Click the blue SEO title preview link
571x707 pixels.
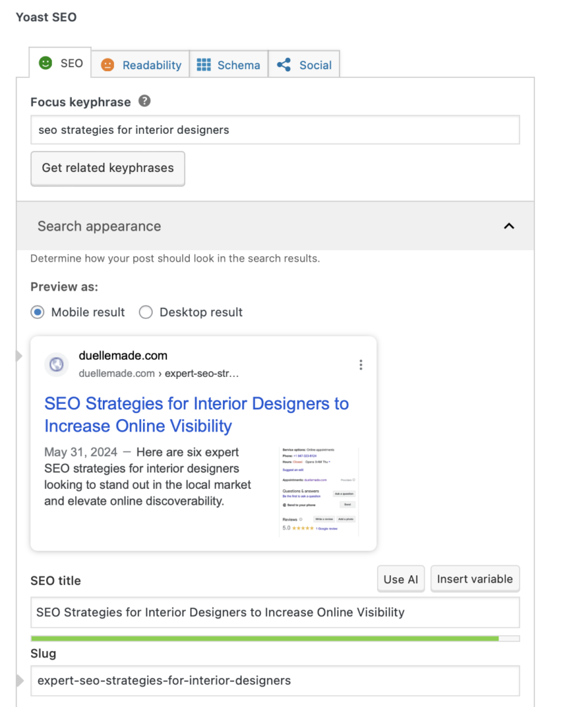point(197,414)
